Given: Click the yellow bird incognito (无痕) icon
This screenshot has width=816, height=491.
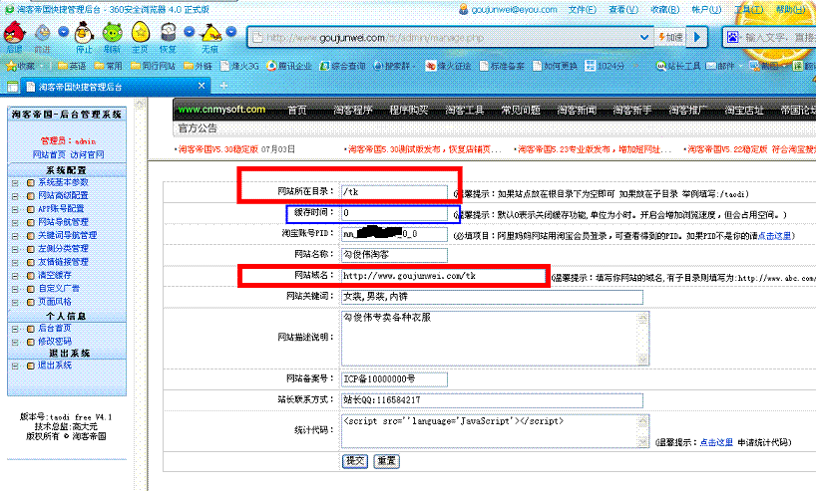Looking at the screenshot, I should point(210,33).
